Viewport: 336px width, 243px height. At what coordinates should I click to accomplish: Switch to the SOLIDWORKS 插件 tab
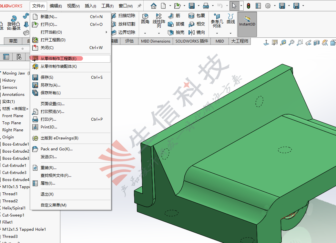pos(192,41)
